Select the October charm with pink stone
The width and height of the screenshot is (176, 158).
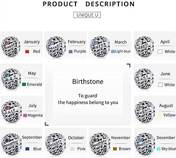56,144
